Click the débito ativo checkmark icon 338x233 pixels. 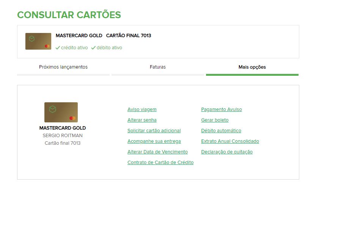click(93, 48)
